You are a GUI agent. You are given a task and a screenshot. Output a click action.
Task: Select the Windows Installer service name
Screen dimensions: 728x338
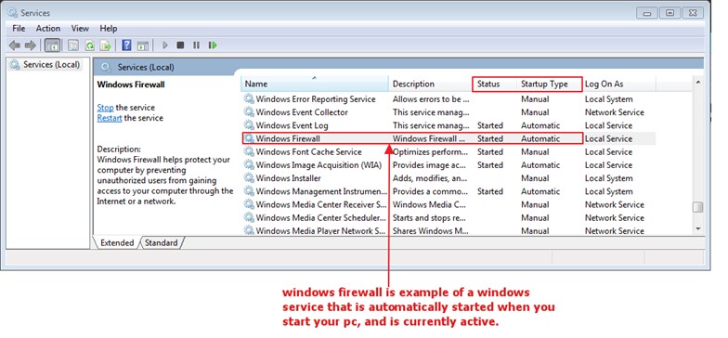(288, 178)
